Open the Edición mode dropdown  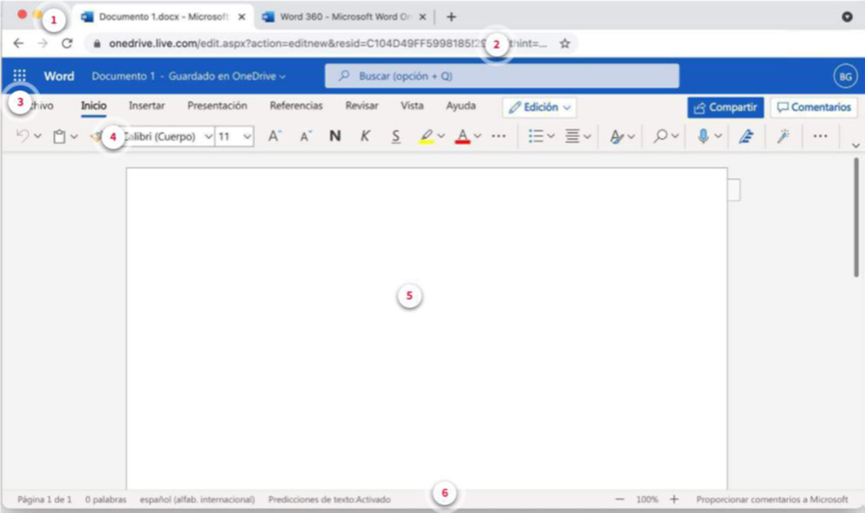539,107
